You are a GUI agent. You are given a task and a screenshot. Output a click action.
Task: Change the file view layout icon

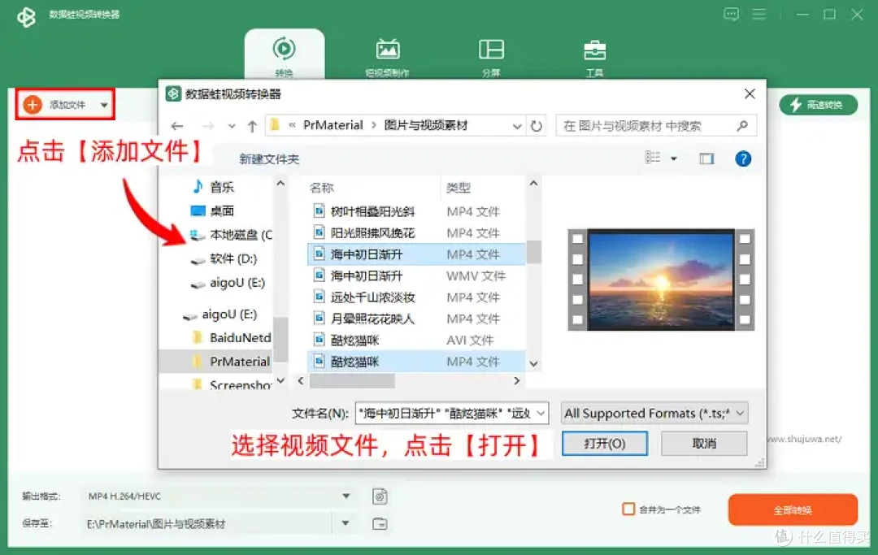pos(652,158)
